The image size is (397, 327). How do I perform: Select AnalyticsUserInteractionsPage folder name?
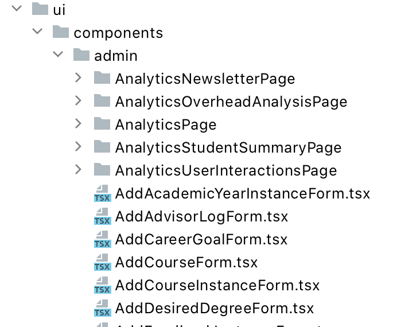coord(226,170)
